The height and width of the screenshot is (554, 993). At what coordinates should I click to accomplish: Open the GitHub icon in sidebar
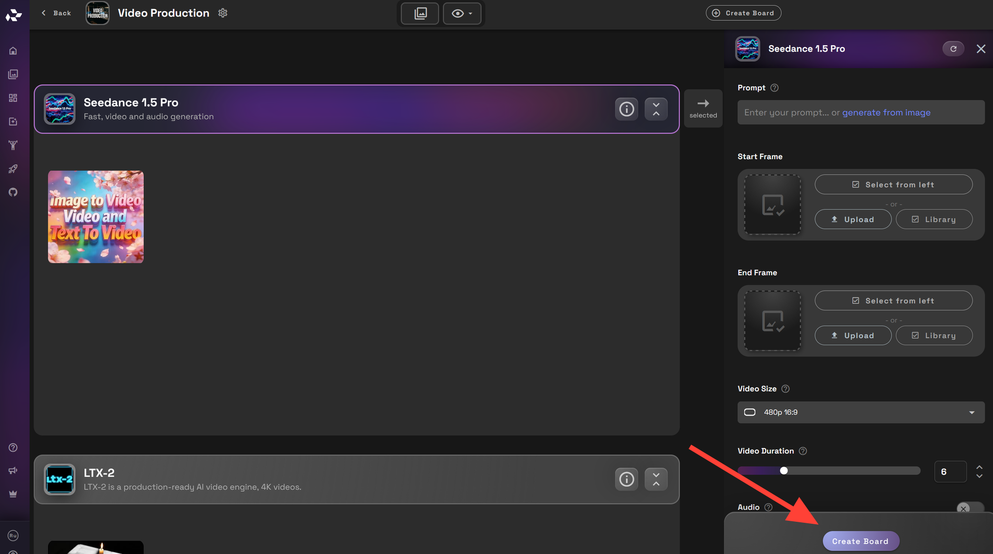point(13,192)
